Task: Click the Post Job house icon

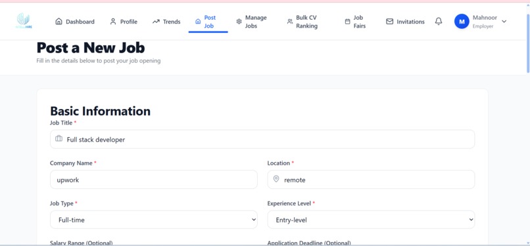Action: (x=198, y=22)
